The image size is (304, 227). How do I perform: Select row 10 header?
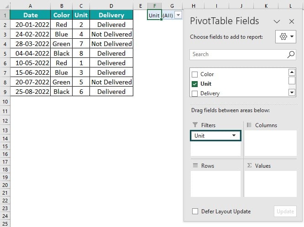coord(5,102)
